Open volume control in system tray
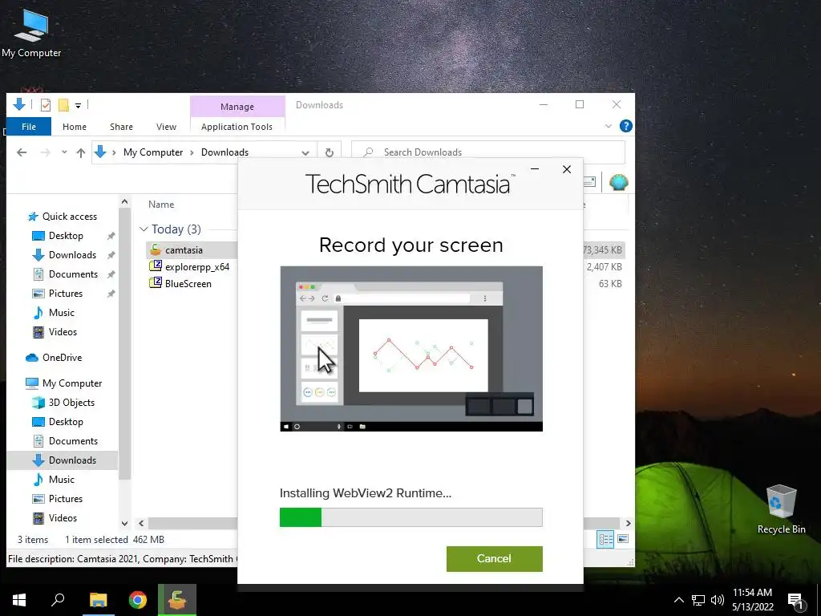This screenshot has width=821, height=616. point(718,600)
